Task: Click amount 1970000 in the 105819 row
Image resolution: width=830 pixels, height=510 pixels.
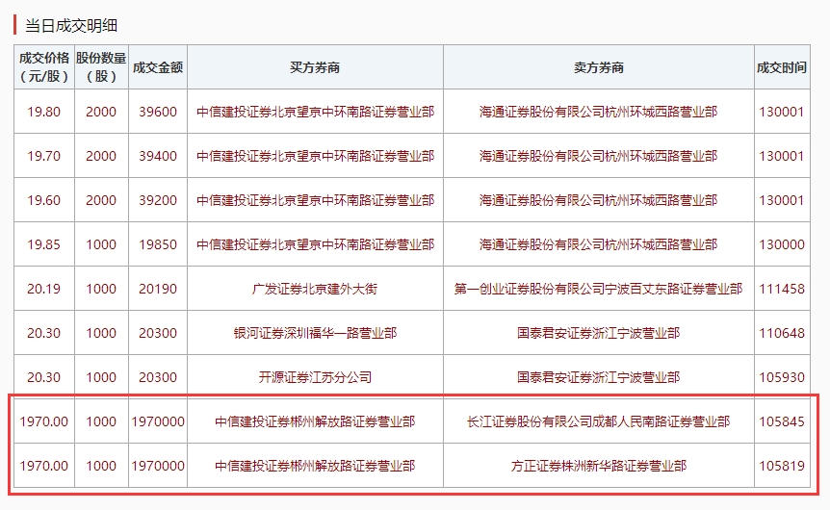Action: click(x=158, y=466)
